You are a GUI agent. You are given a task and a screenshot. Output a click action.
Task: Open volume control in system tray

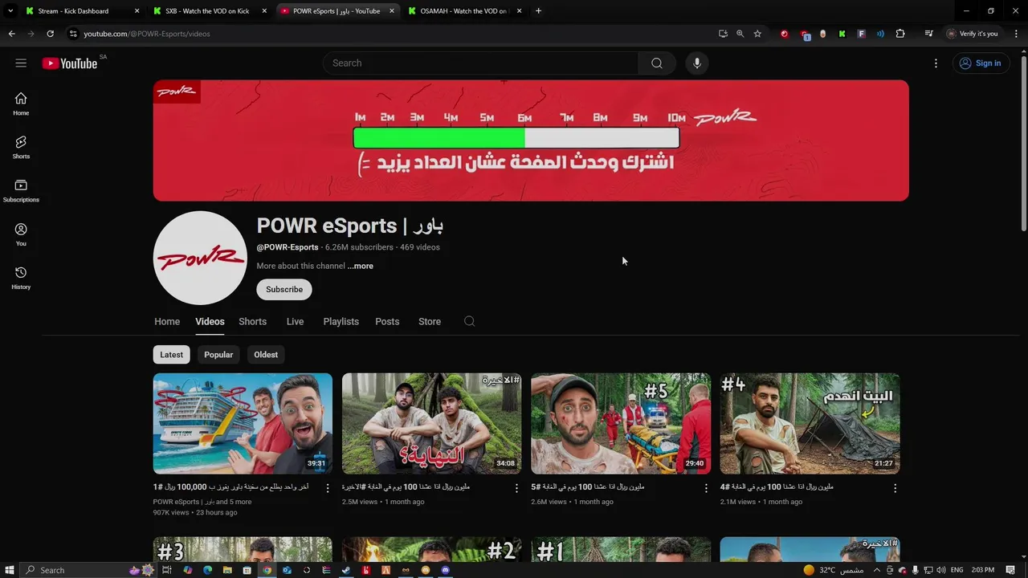pos(940,570)
